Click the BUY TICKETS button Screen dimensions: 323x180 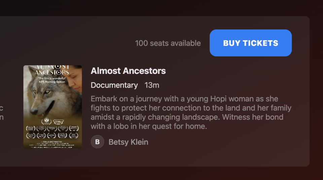(x=250, y=43)
